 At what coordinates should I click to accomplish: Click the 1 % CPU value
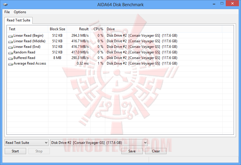(x=100, y=63)
